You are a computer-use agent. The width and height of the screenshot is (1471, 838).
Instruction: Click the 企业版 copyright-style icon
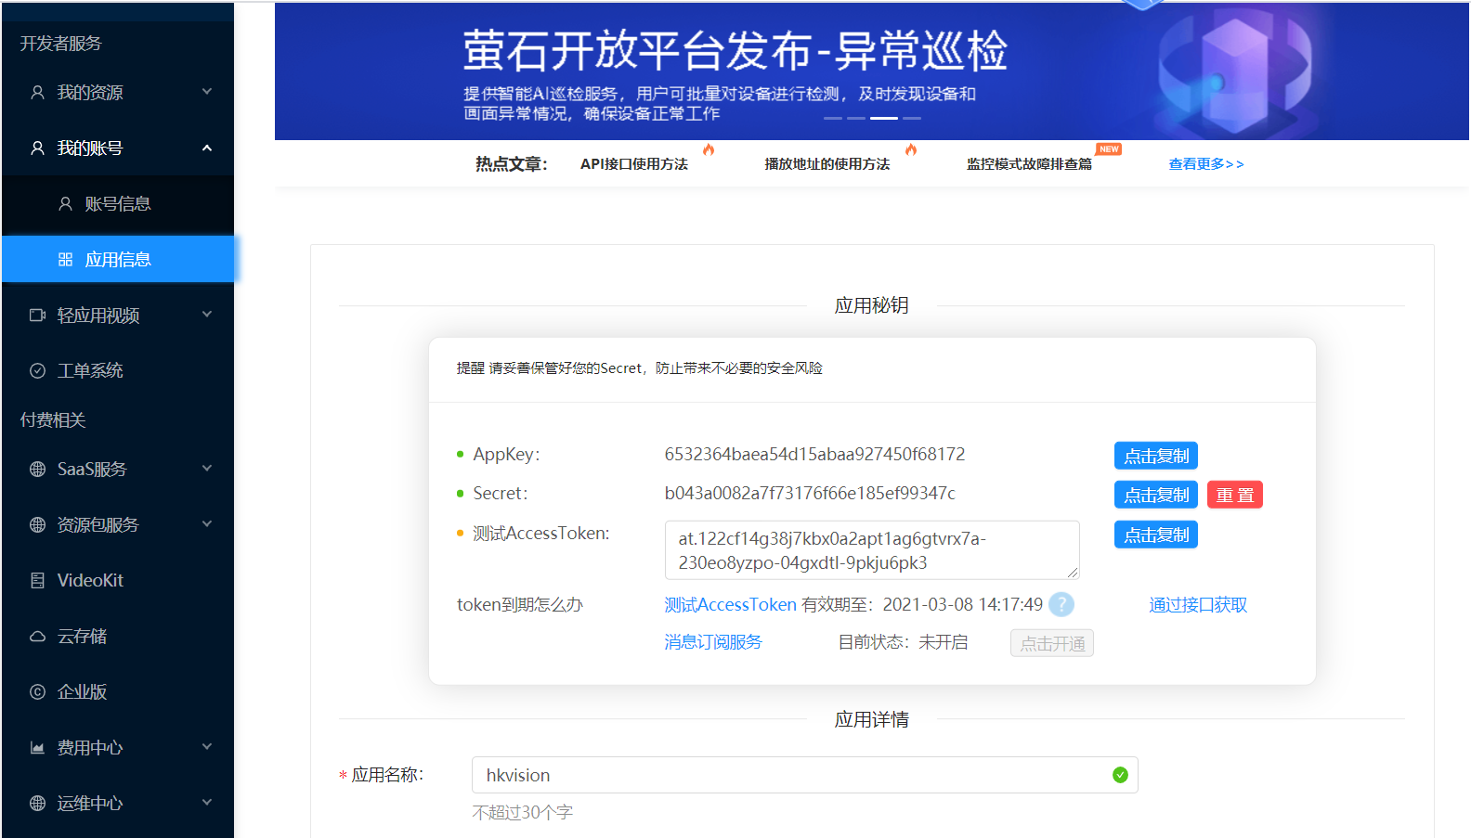click(x=37, y=692)
